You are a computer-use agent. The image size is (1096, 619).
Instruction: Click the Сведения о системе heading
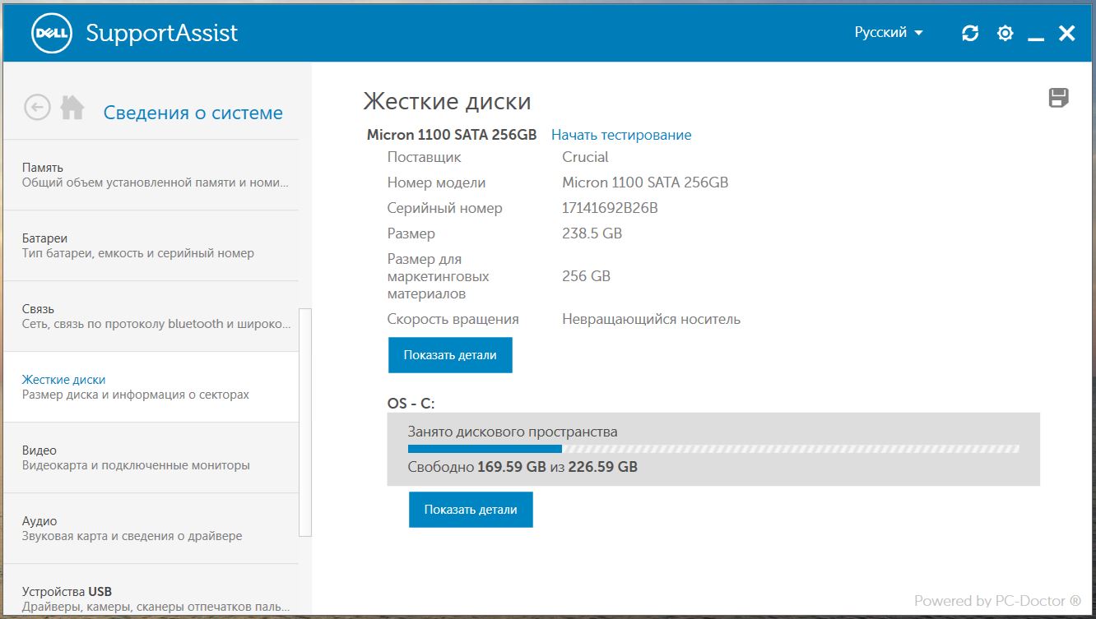[x=193, y=113]
